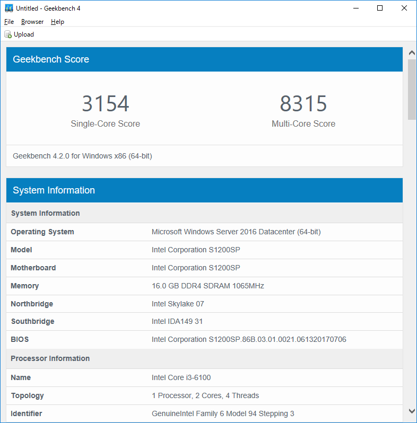Click Microsoft Windows Server 2016 Datacenter value
Image resolution: width=417 pixels, height=423 pixels.
236,232
